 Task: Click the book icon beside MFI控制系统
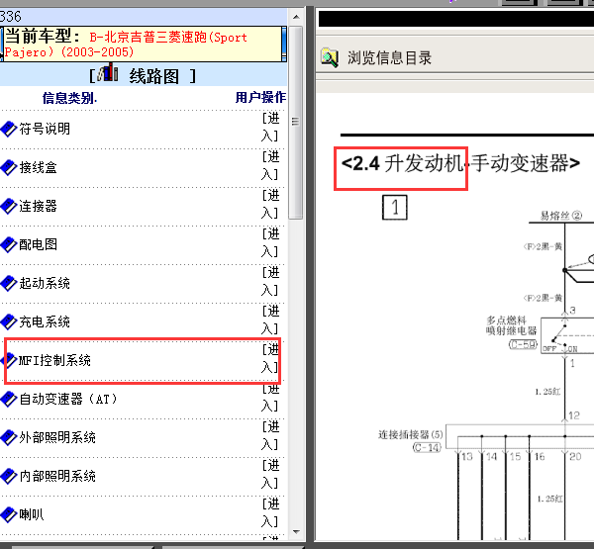(x=8, y=361)
